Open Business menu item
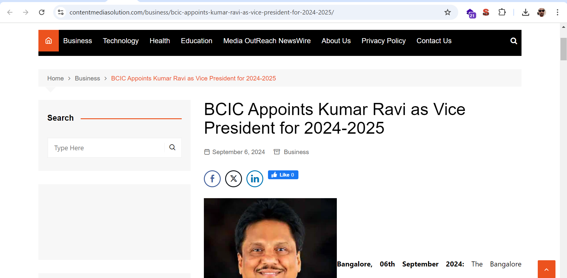Image resolution: width=567 pixels, height=278 pixels. (77, 41)
